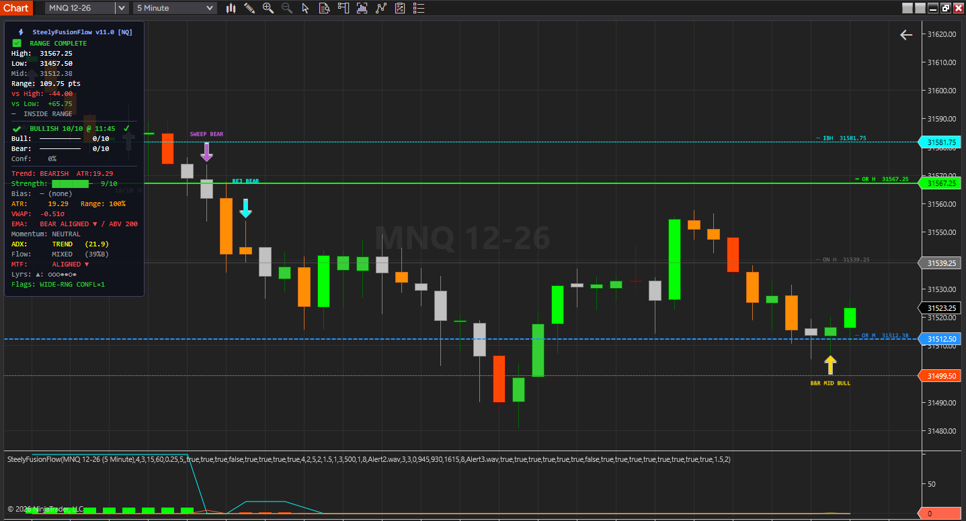Click the Trend: BEARISH ATR:19.29 line
Image resolution: width=966 pixels, height=521 pixels.
point(63,173)
